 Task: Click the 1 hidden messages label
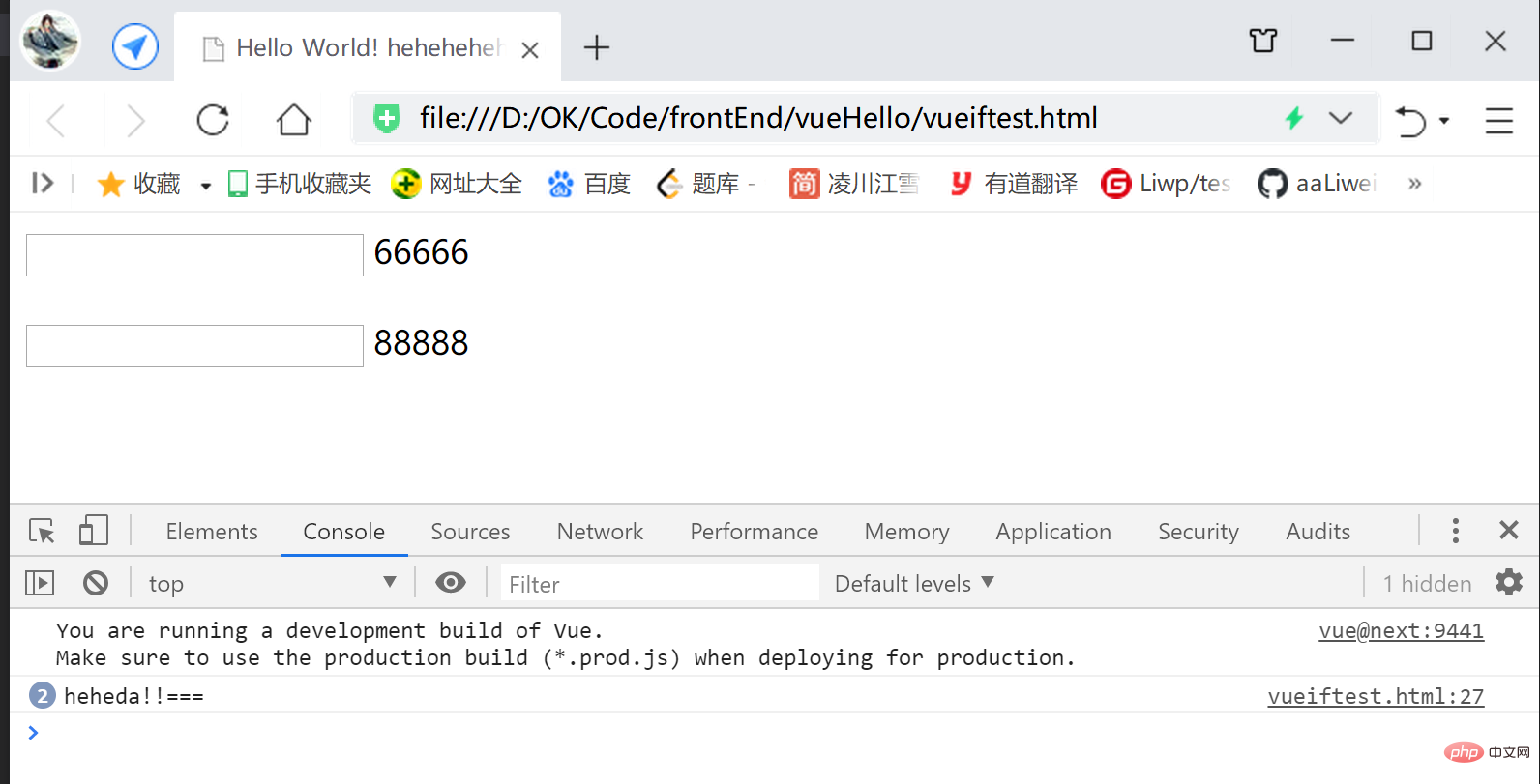pos(1427,584)
